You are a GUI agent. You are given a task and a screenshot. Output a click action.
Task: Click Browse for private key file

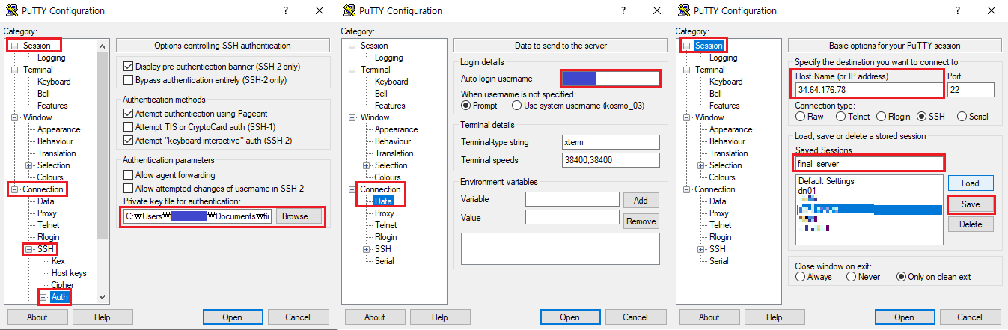point(299,216)
